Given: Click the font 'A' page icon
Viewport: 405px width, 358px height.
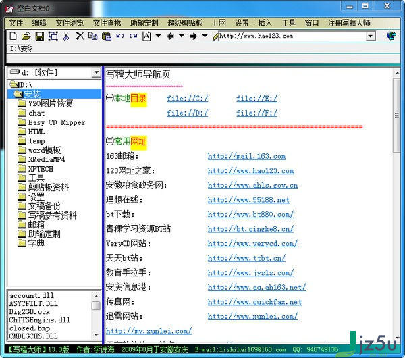Looking at the screenshot, I should click(146, 36).
